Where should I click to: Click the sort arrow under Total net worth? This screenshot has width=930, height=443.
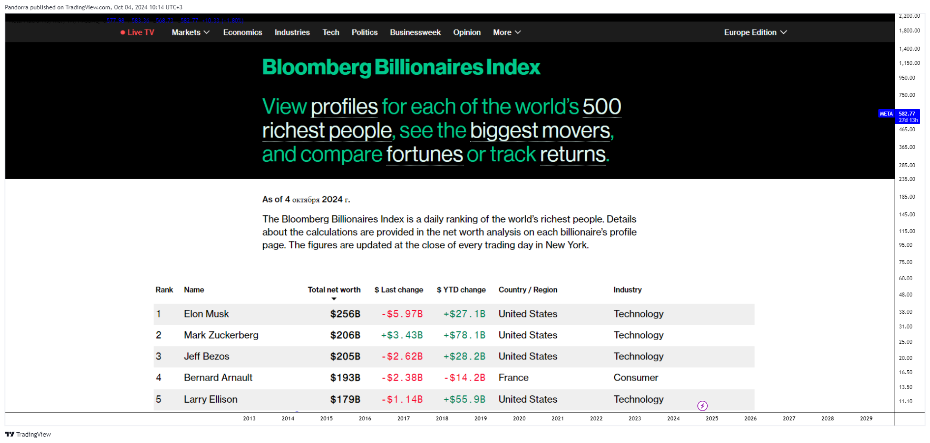pyautogui.click(x=334, y=299)
